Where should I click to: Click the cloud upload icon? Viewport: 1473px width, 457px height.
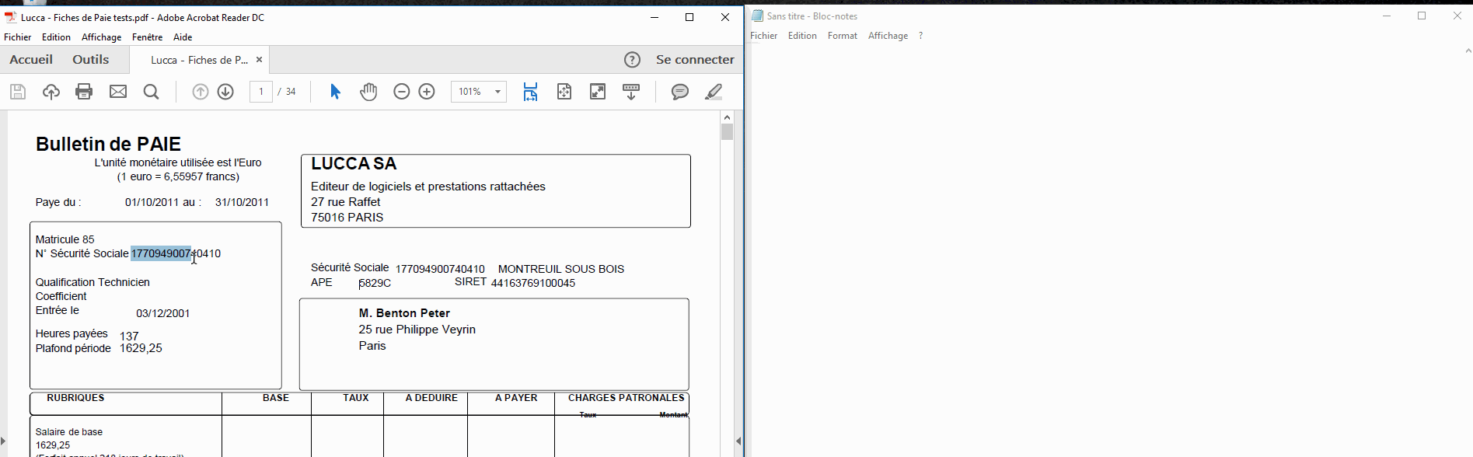coord(51,92)
